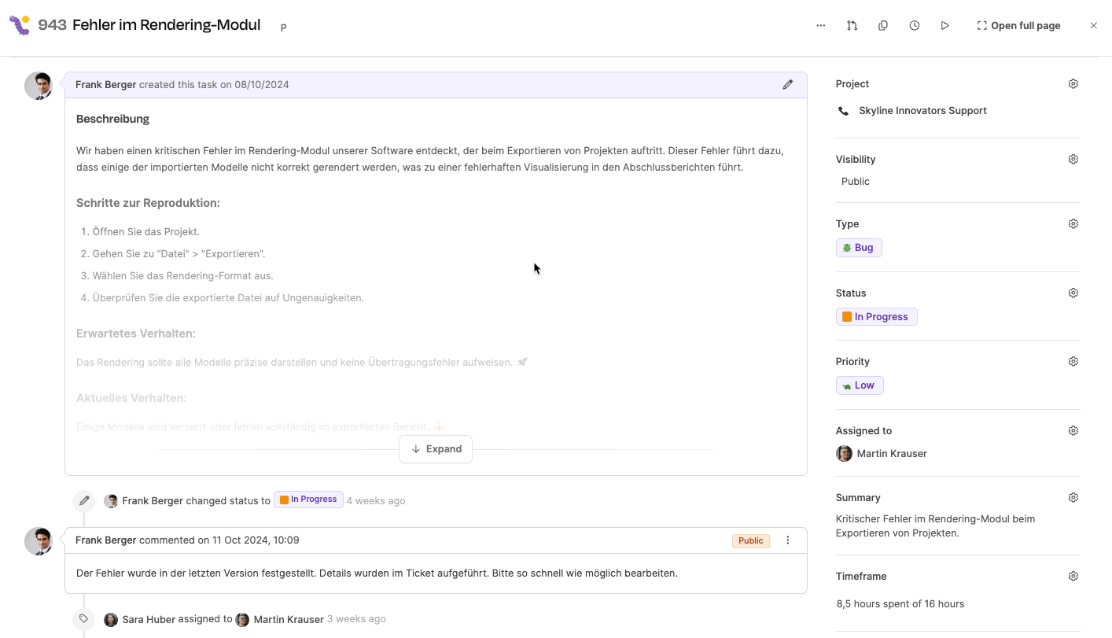Open Visibility settings gear
This screenshot has width=1112, height=638.
click(1073, 160)
